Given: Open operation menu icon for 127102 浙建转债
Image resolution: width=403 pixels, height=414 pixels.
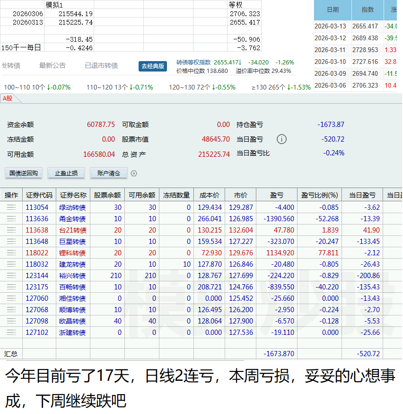Looking at the screenshot, I should coord(11,333).
